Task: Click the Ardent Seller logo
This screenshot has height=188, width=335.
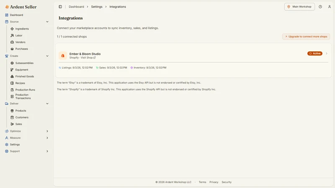Action: [x=21, y=7]
